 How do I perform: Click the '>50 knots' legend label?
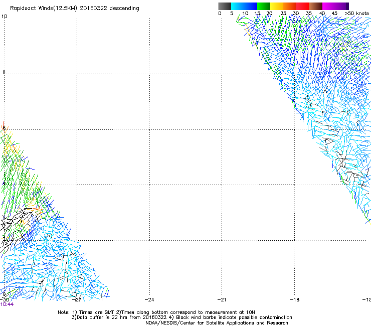point(356,13)
